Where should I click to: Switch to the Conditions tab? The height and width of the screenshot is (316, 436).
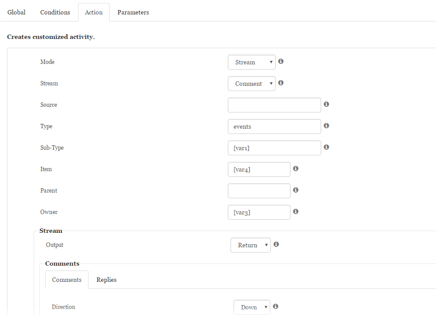[55, 12]
